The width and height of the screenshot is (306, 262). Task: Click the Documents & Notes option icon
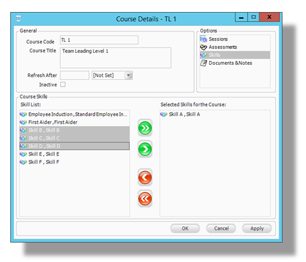pyautogui.click(x=204, y=63)
